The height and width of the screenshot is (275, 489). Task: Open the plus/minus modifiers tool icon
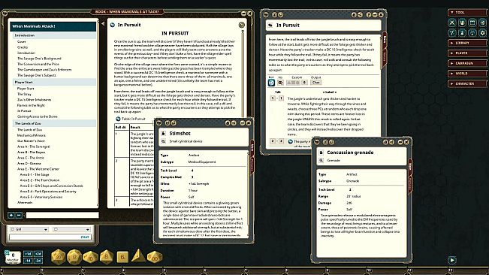[452, 32]
